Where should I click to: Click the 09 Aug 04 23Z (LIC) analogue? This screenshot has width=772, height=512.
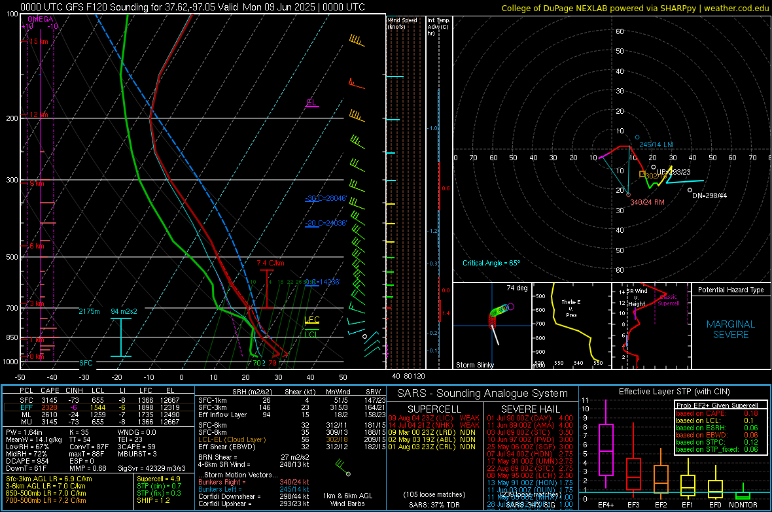[434, 418]
